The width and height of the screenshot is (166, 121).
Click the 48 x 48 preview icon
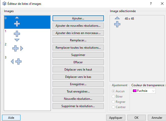tap(117, 22)
